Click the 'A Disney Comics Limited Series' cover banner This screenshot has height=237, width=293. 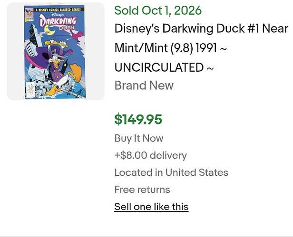tap(59, 9)
